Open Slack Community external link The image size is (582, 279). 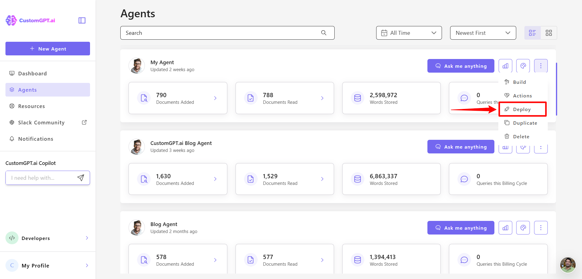point(84,122)
